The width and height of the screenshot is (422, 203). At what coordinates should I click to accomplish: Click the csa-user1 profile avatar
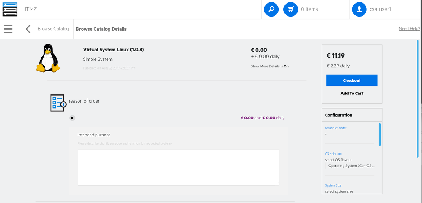359,9
